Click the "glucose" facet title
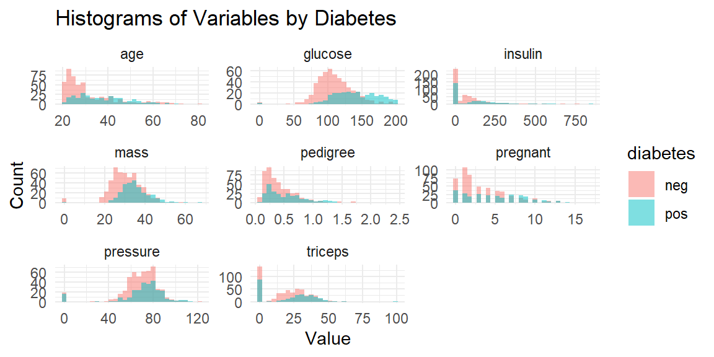 [x=327, y=54]
